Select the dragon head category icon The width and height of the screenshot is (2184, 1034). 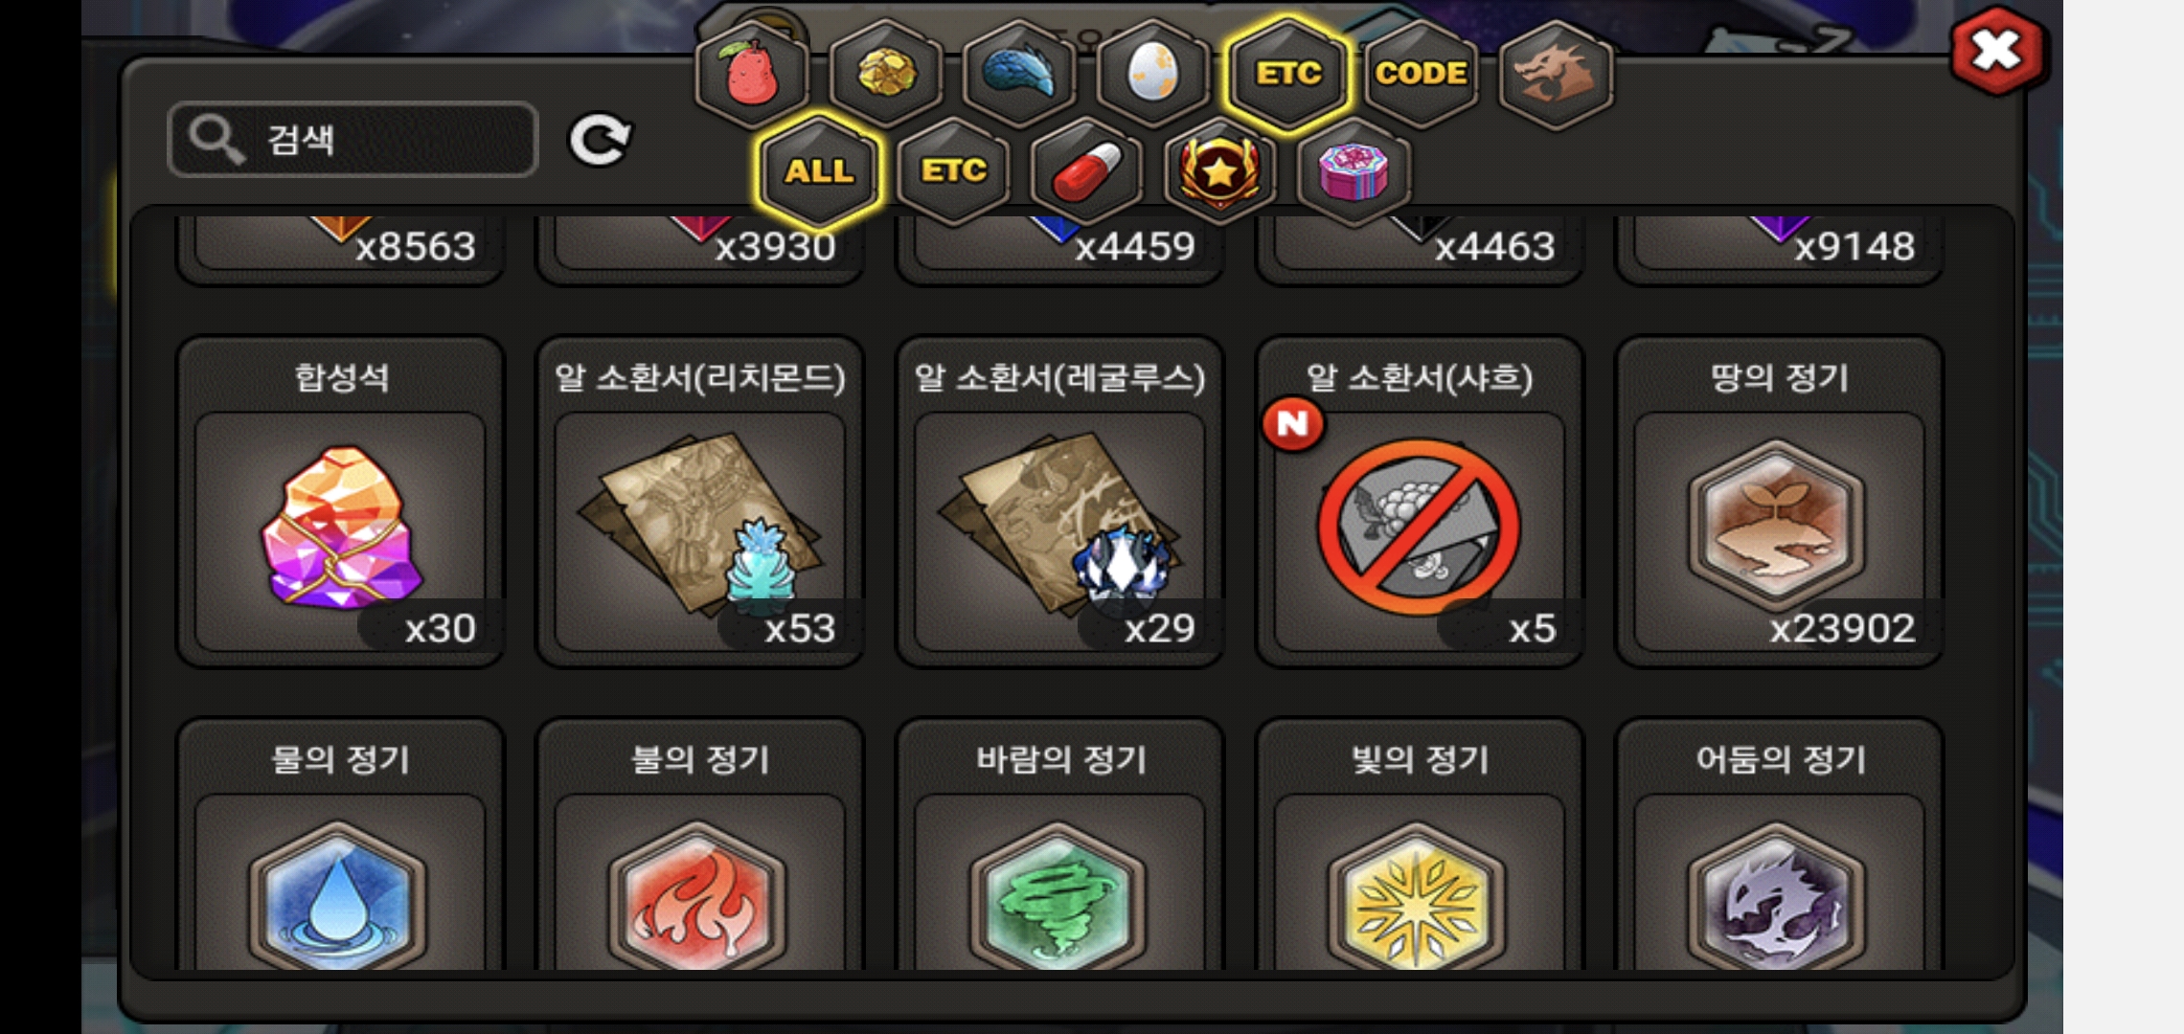click(x=1556, y=74)
